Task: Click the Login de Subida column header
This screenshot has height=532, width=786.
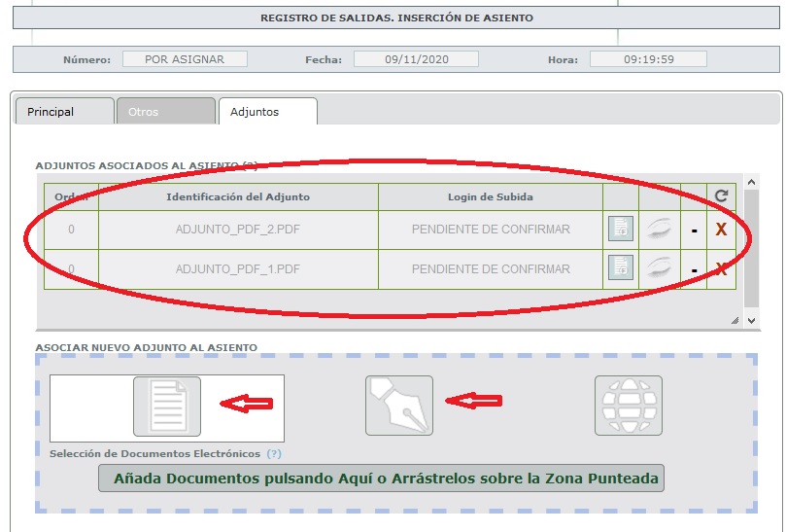Action: click(491, 196)
